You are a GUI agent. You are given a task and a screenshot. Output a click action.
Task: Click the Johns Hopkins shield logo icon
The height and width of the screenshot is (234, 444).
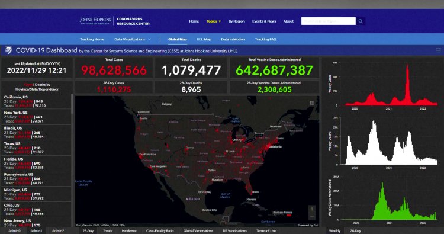pos(8,50)
